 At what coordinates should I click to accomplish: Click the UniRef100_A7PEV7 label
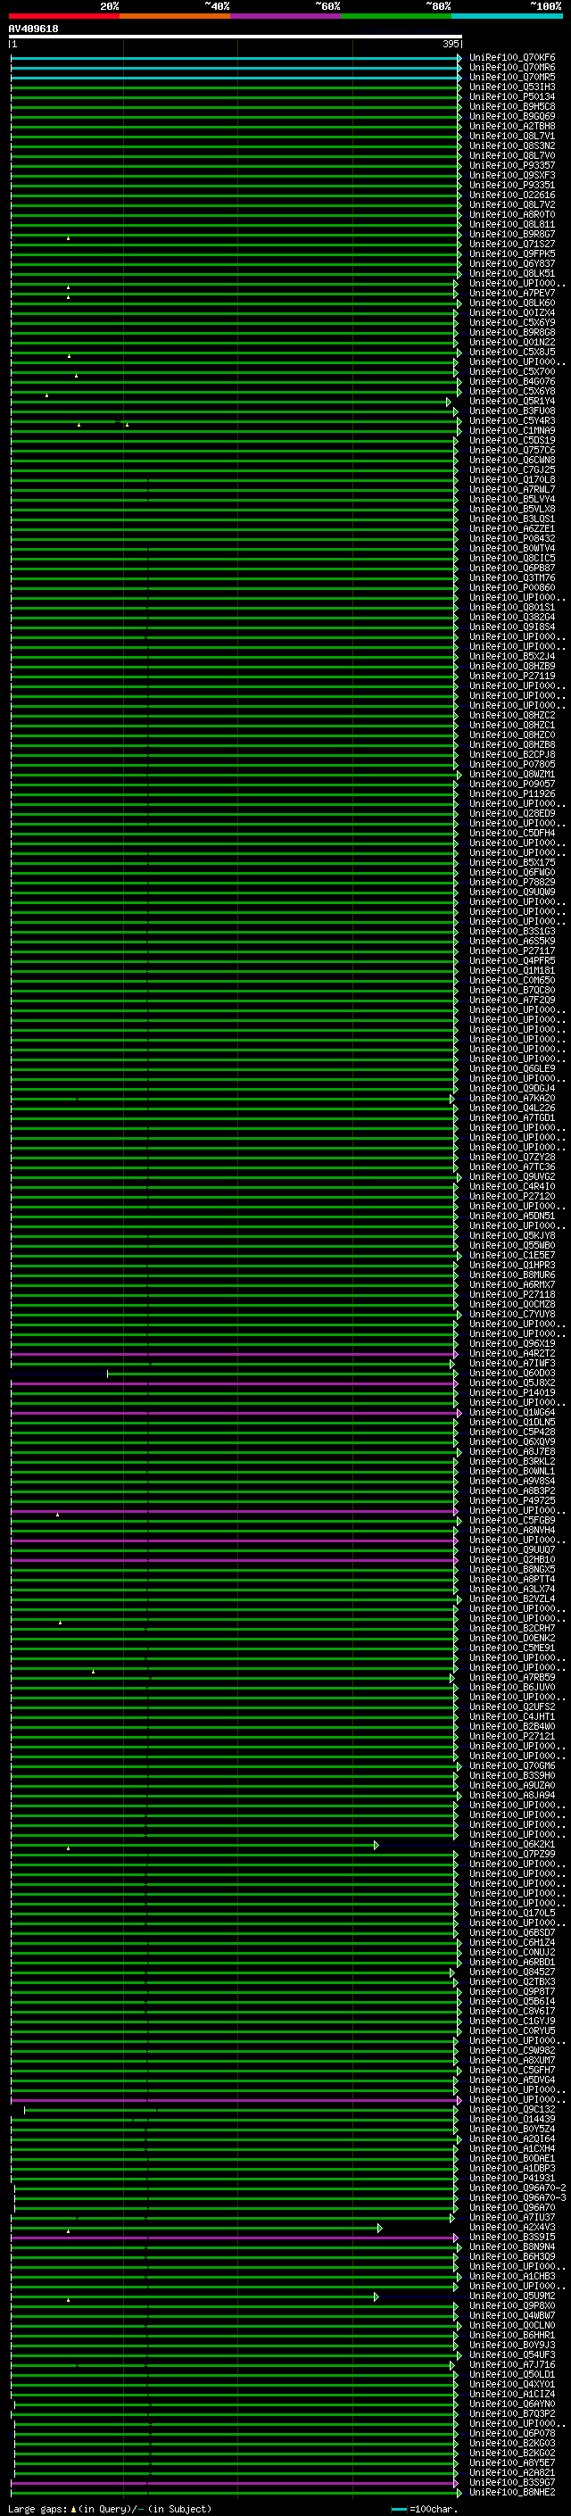[512, 293]
